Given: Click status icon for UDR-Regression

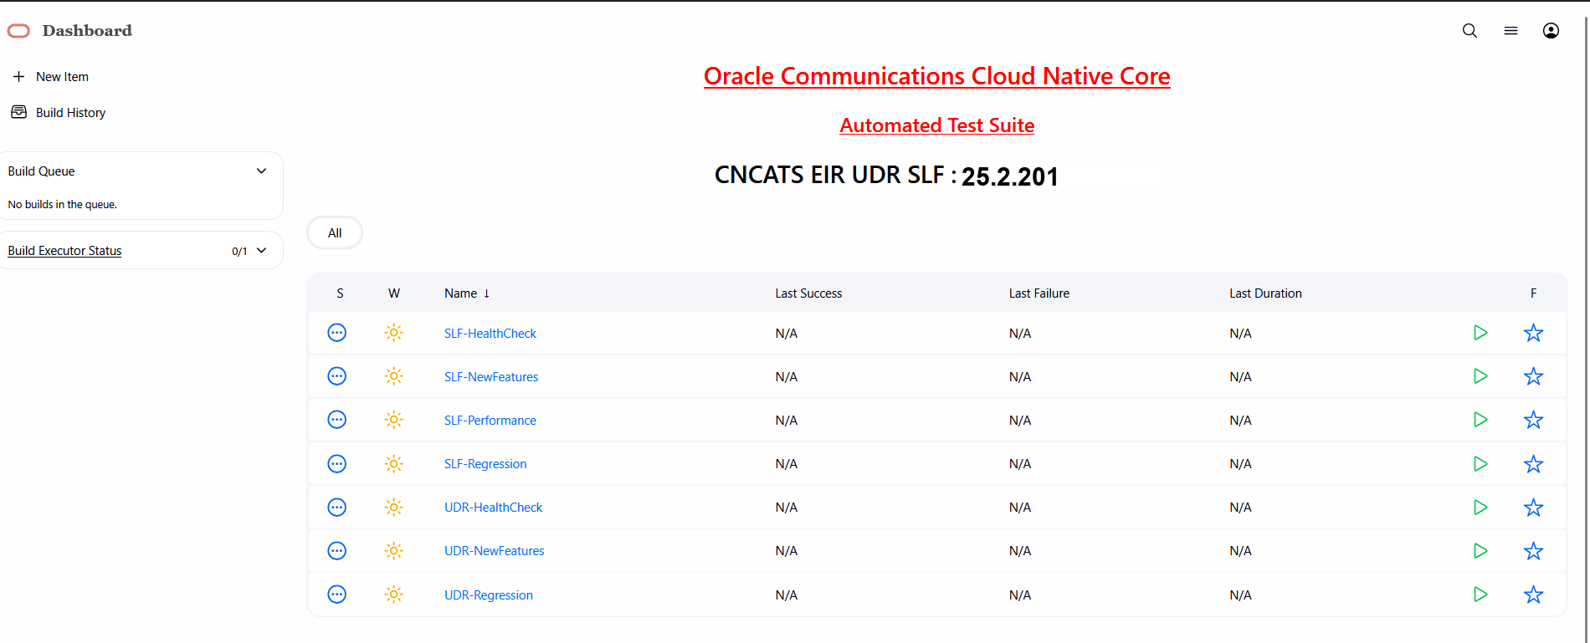Looking at the screenshot, I should 336,595.
